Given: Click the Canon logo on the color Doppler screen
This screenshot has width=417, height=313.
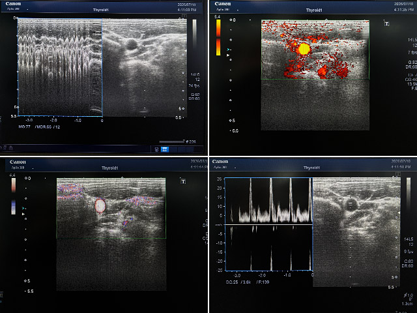Looking at the screenshot, I should point(18,162).
